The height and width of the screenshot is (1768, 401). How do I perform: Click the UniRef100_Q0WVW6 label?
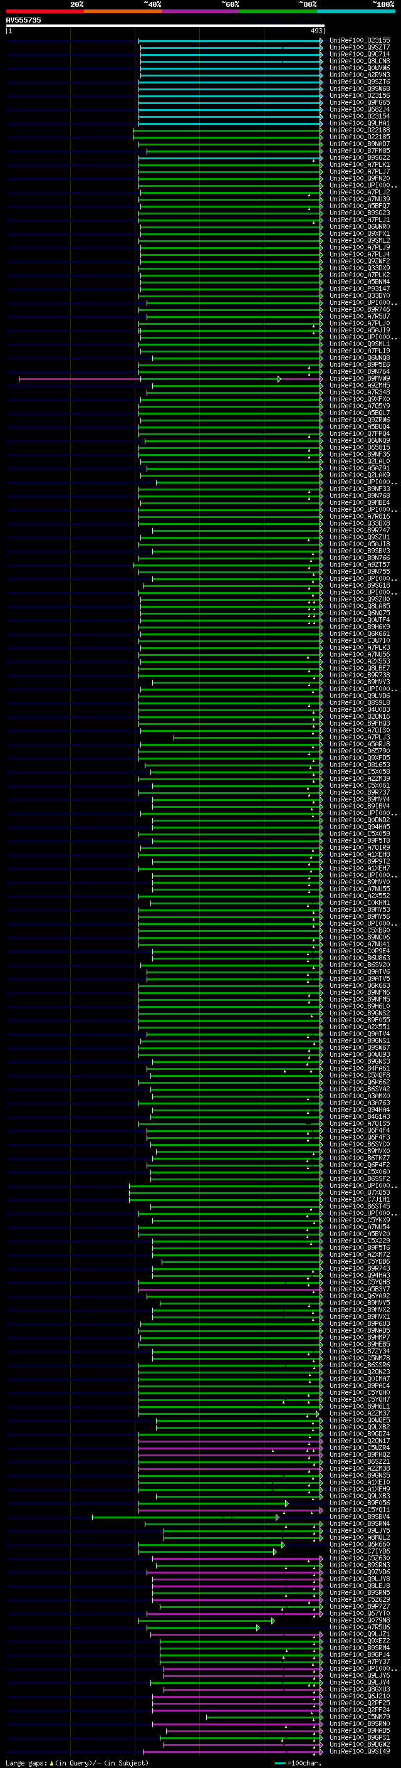click(x=360, y=68)
